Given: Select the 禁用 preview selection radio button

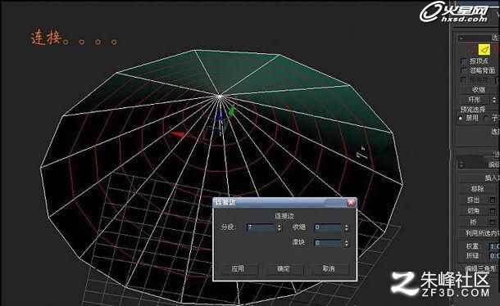Looking at the screenshot, I should click(x=461, y=118).
